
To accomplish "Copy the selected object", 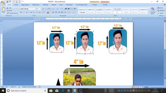I will coord(9,11).
